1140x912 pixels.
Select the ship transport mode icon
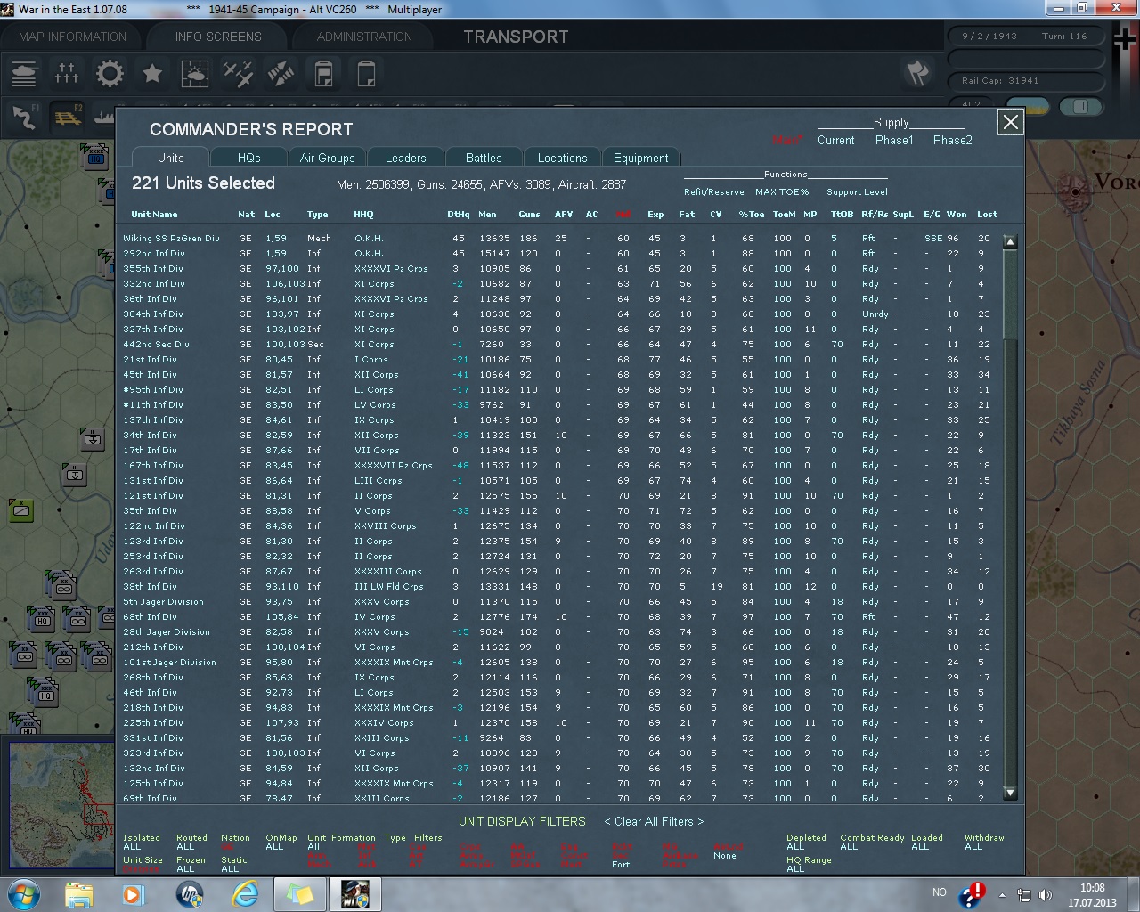pyautogui.click(x=103, y=116)
